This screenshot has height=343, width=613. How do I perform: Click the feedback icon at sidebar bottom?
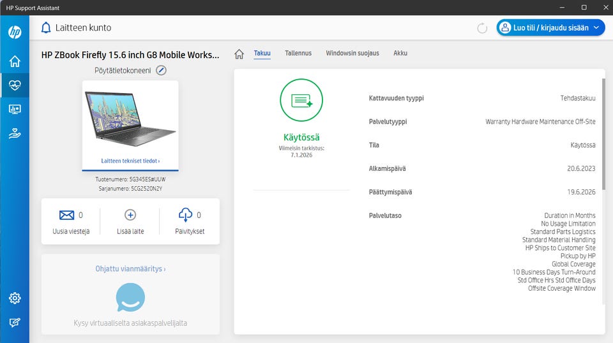tap(15, 322)
